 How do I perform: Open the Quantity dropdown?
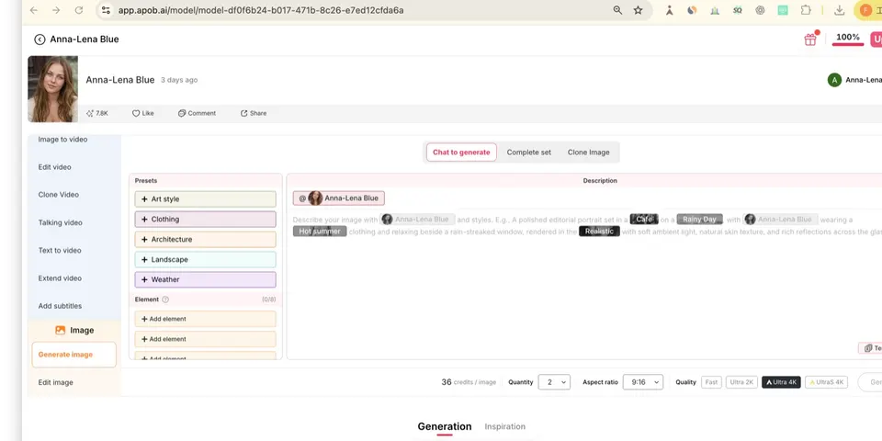[x=554, y=382]
